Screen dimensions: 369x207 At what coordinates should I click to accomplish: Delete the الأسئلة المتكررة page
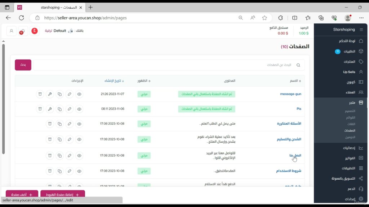[x=50, y=124]
